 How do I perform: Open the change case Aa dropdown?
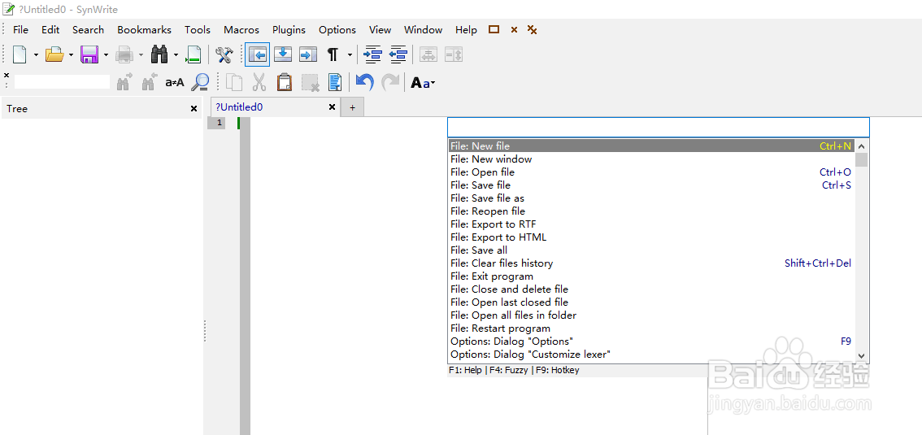[423, 83]
